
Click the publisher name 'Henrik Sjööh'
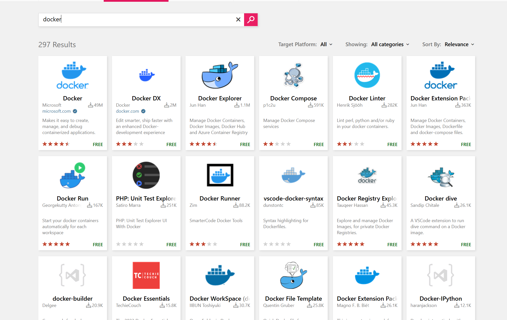350,105
